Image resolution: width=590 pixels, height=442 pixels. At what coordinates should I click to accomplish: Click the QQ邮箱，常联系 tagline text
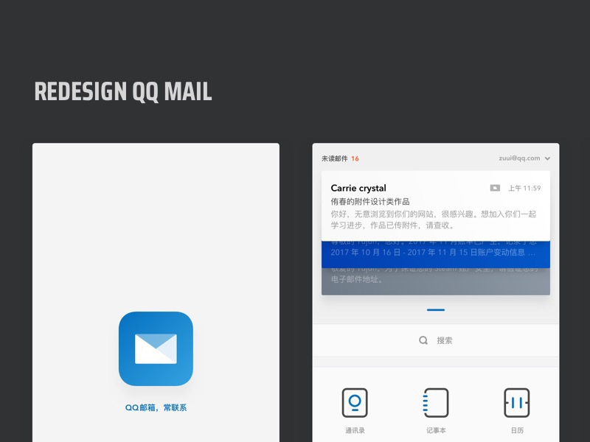(155, 406)
